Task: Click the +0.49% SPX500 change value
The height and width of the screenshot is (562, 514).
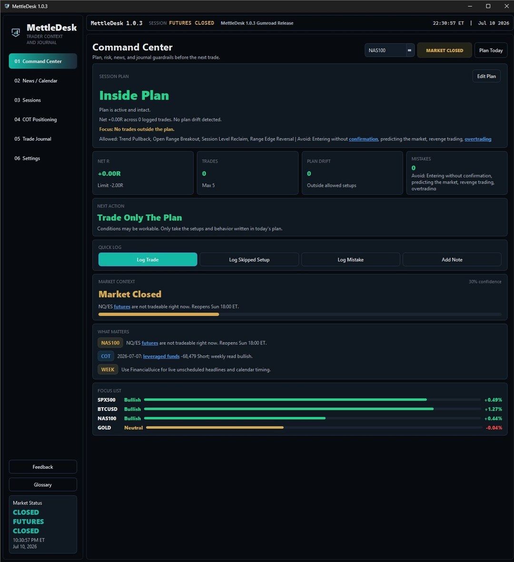Action: coord(493,399)
